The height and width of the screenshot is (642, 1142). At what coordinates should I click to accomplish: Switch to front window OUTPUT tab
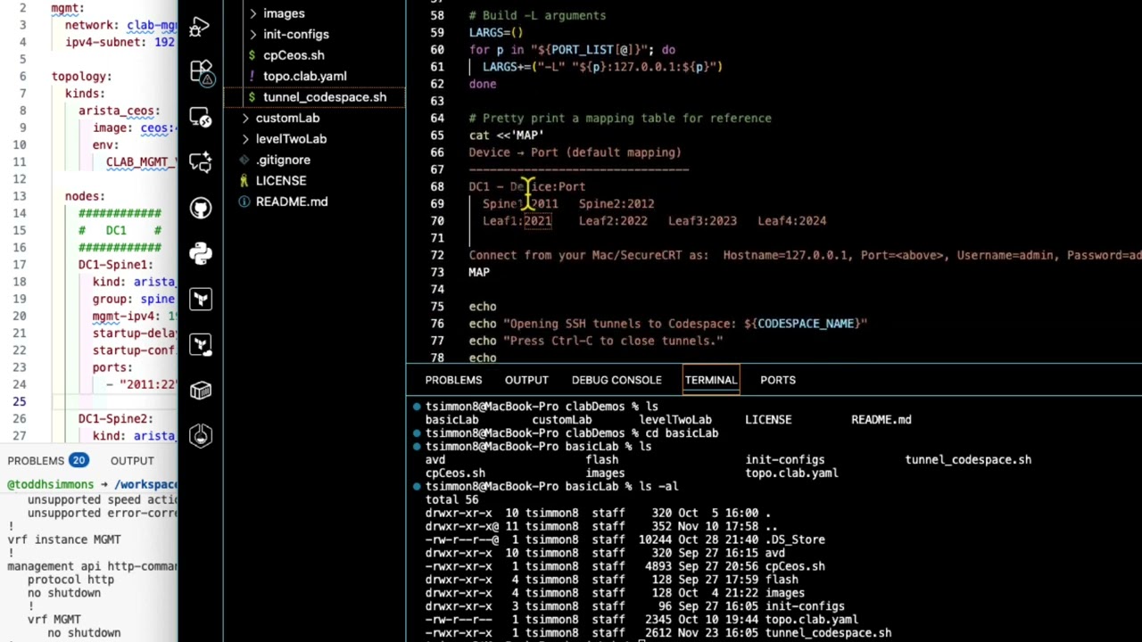tap(526, 380)
